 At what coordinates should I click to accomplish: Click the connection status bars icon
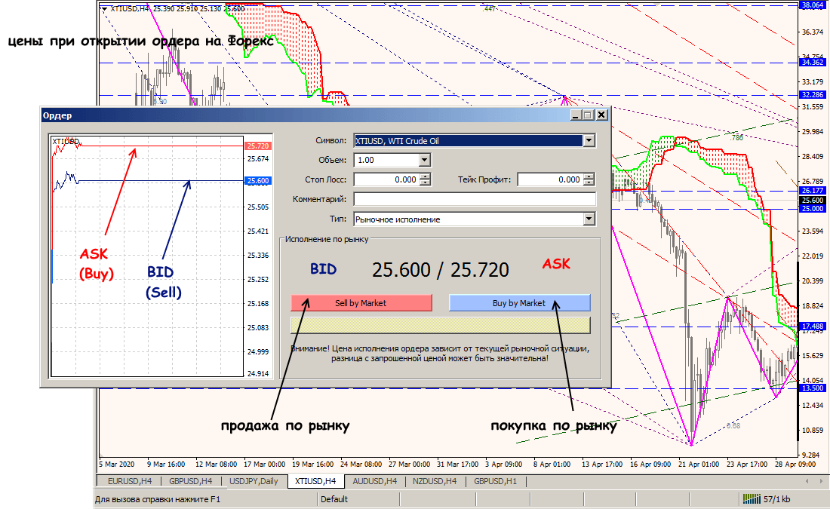(x=751, y=498)
